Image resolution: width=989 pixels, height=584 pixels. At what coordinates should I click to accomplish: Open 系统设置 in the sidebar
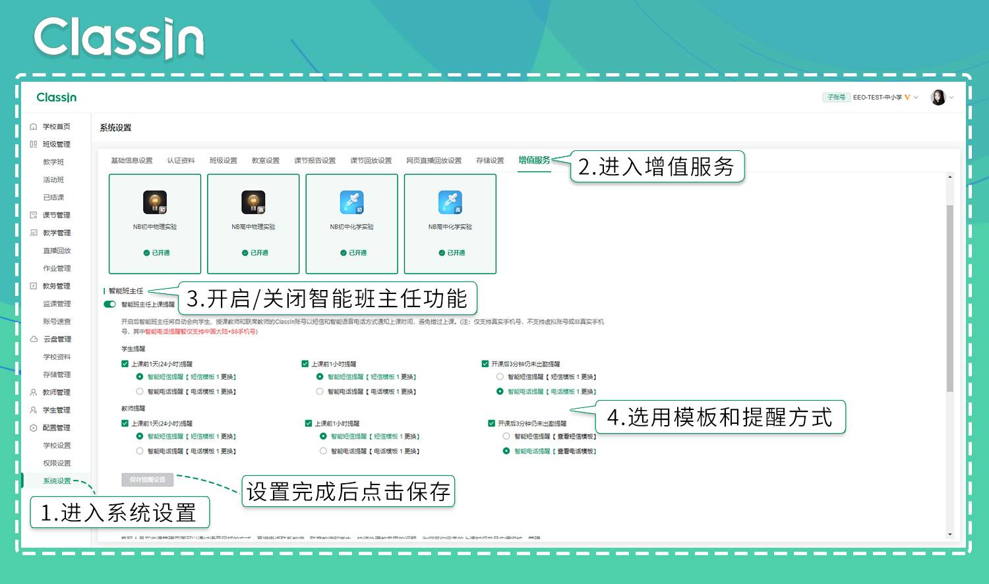pyautogui.click(x=57, y=481)
